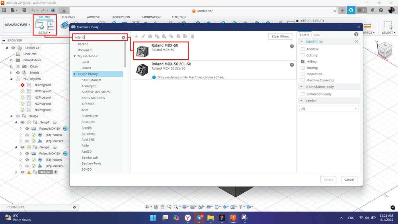Switch to the FABRICATION ribbon tab
The height and width of the screenshot is (224, 398).
(151, 17)
